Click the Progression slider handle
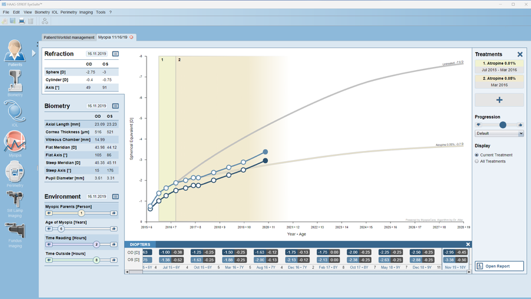531x299 pixels. tap(503, 124)
